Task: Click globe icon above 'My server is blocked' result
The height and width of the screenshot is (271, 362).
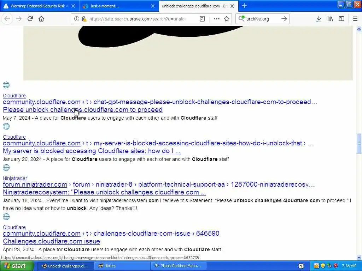Action: point(6,126)
